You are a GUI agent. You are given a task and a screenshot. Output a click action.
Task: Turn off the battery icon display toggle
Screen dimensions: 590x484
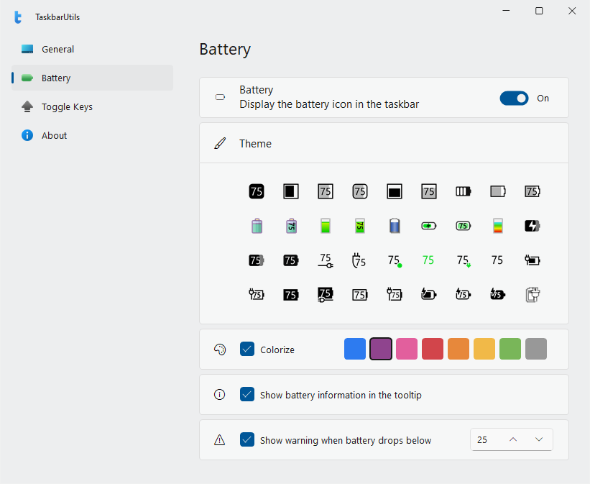[x=514, y=98]
